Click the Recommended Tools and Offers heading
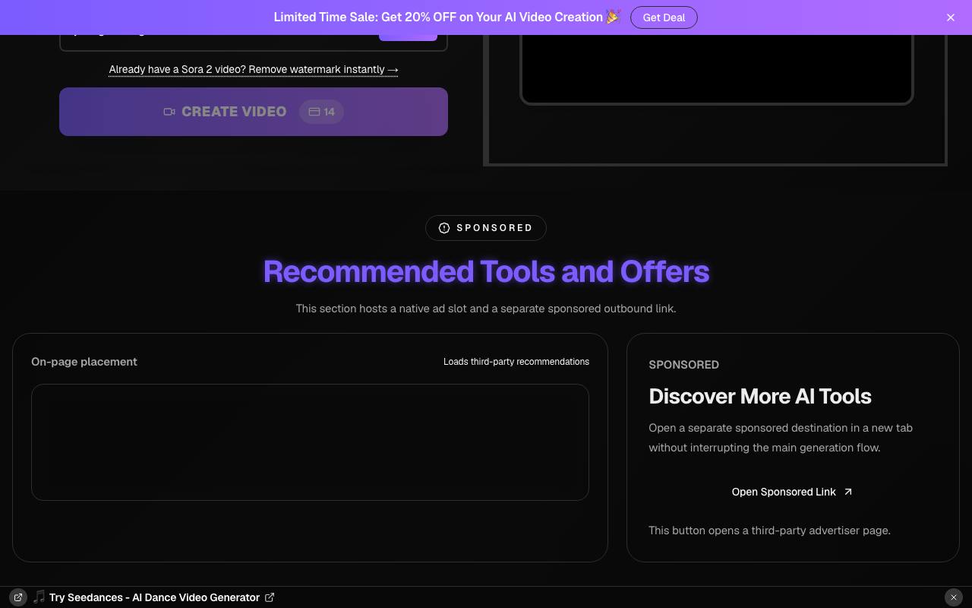 pyautogui.click(x=486, y=271)
